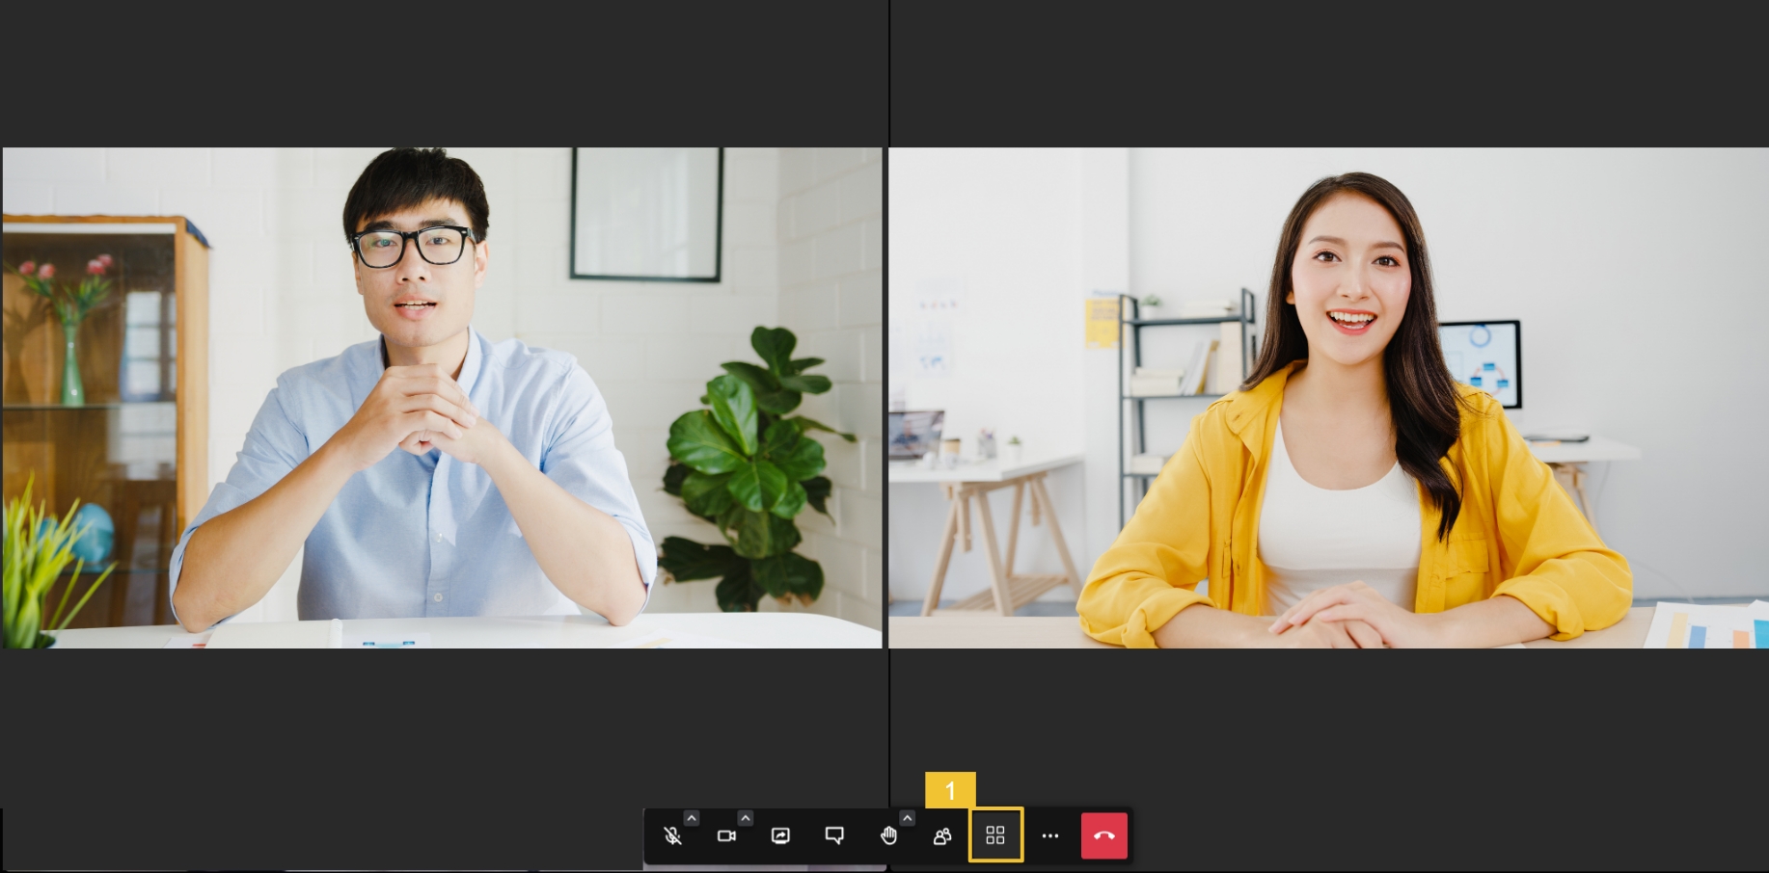The image size is (1769, 873).
Task: Click the dark area above the woman's video
Action: (x=1328, y=72)
